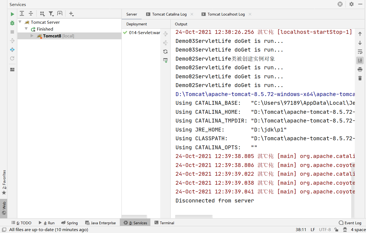
Task: Collapse the Tomcat Server tree node
Action: pyautogui.click(x=20, y=22)
